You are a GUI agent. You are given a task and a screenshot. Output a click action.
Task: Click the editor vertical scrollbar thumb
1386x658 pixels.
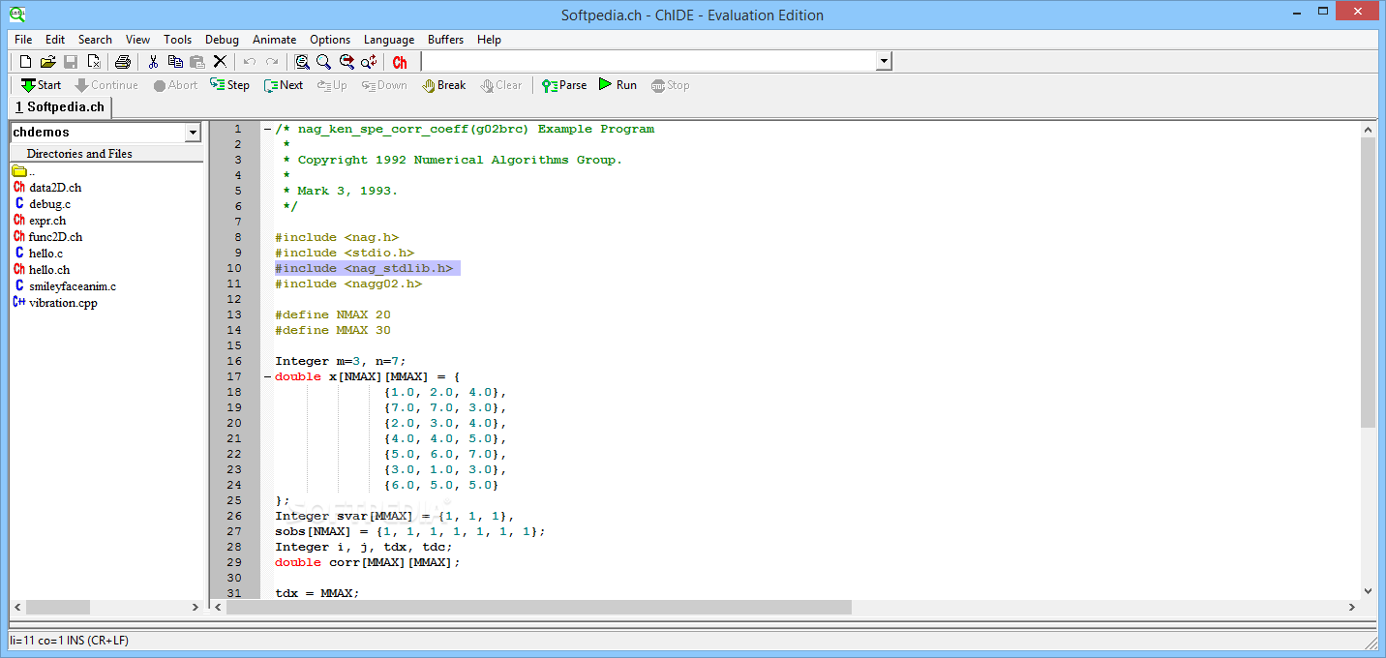click(x=1368, y=282)
